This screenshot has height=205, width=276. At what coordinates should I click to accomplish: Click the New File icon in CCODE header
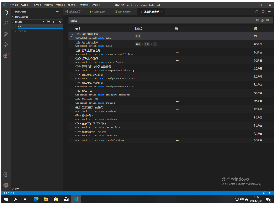pos(43,22)
